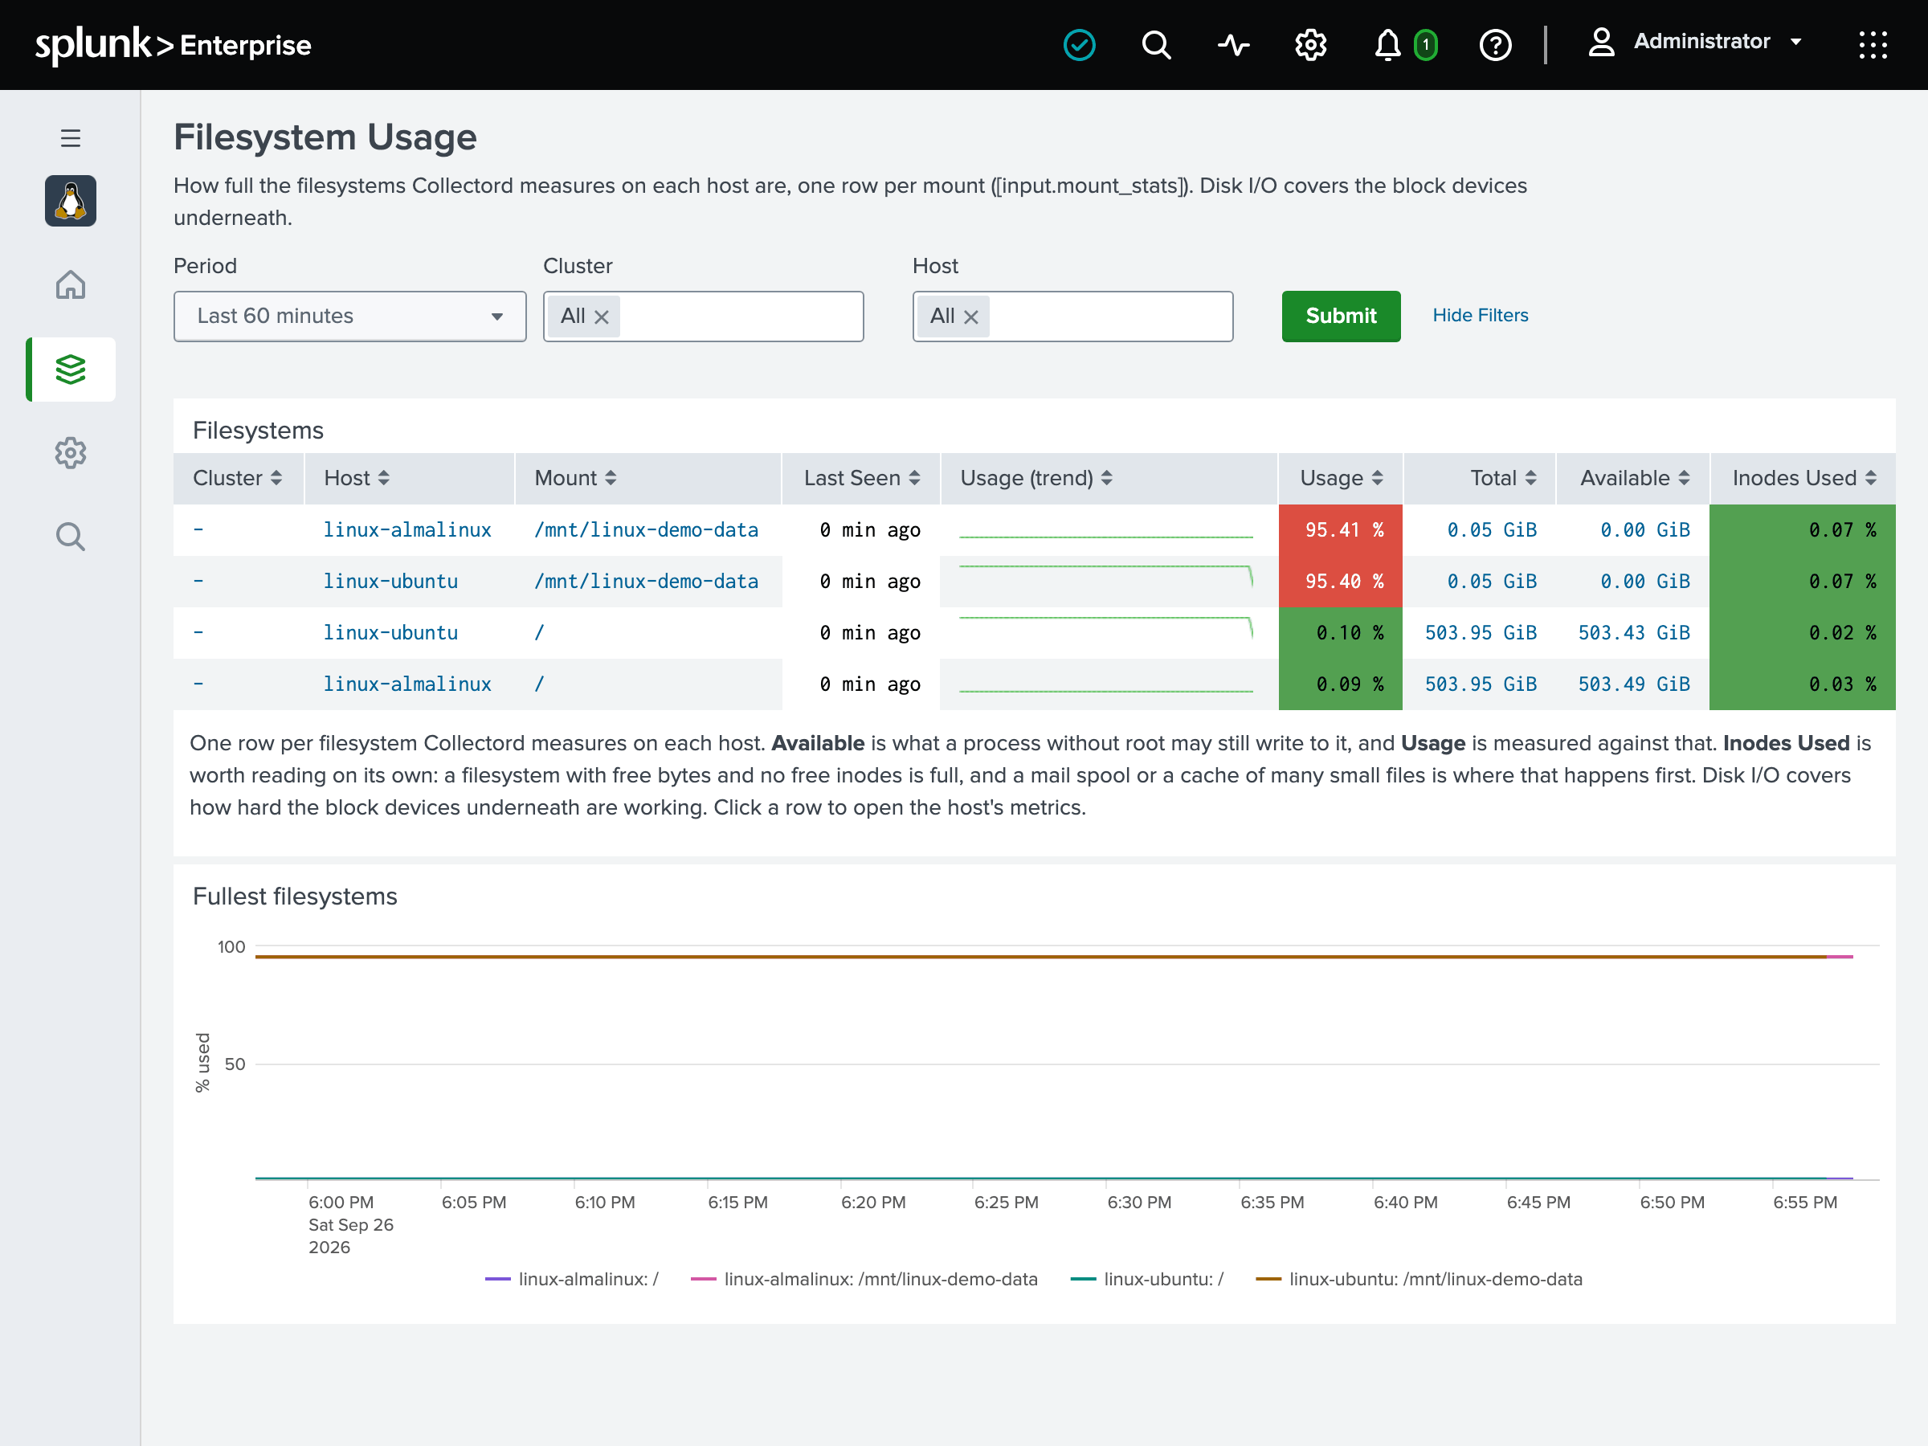Click the 503.49 GiB available value

(1633, 684)
